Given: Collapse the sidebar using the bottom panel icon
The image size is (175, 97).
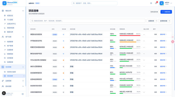Looking at the screenshot, I should click(x=23, y=94).
